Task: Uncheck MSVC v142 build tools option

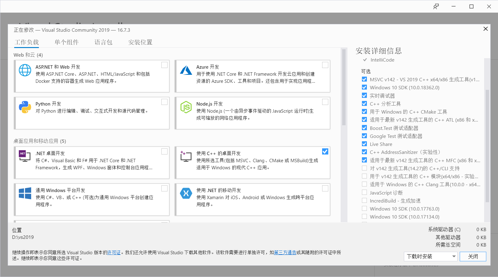Action: pyautogui.click(x=364, y=79)
